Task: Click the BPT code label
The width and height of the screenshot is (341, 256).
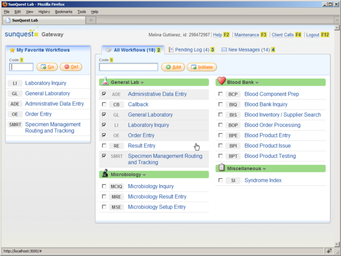Action: tap(233, 156)
